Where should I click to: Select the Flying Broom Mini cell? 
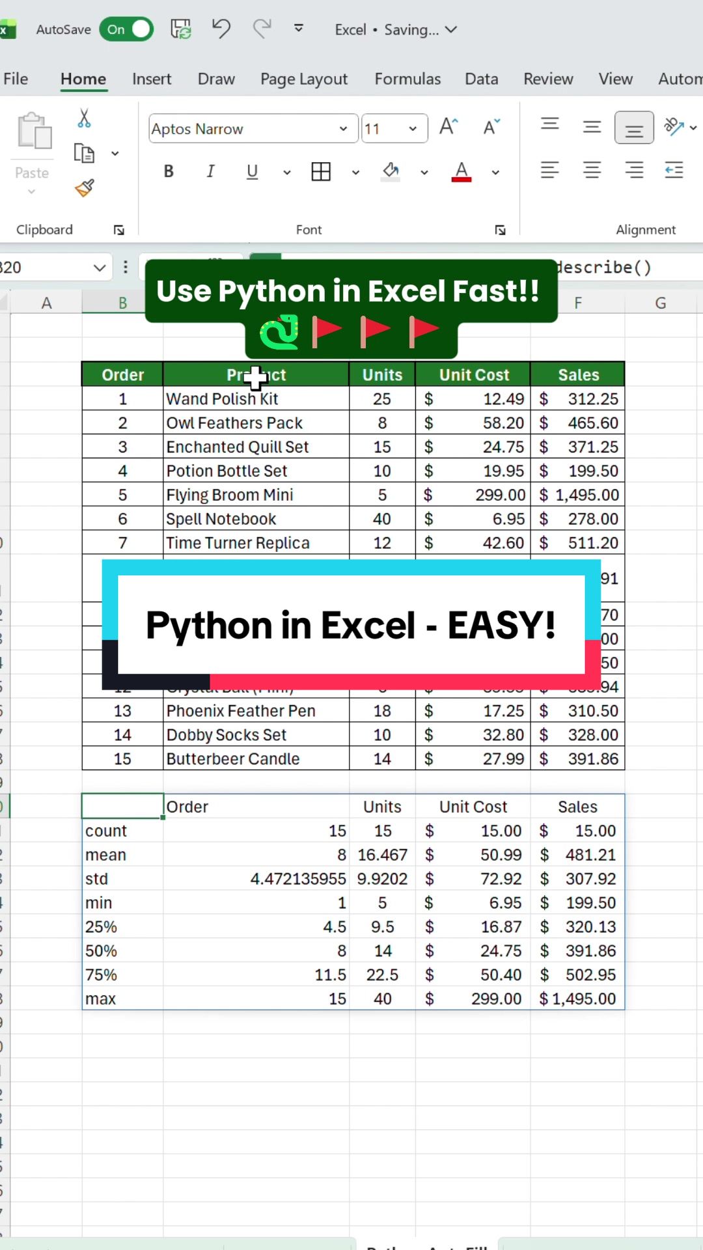pos(256,495)
